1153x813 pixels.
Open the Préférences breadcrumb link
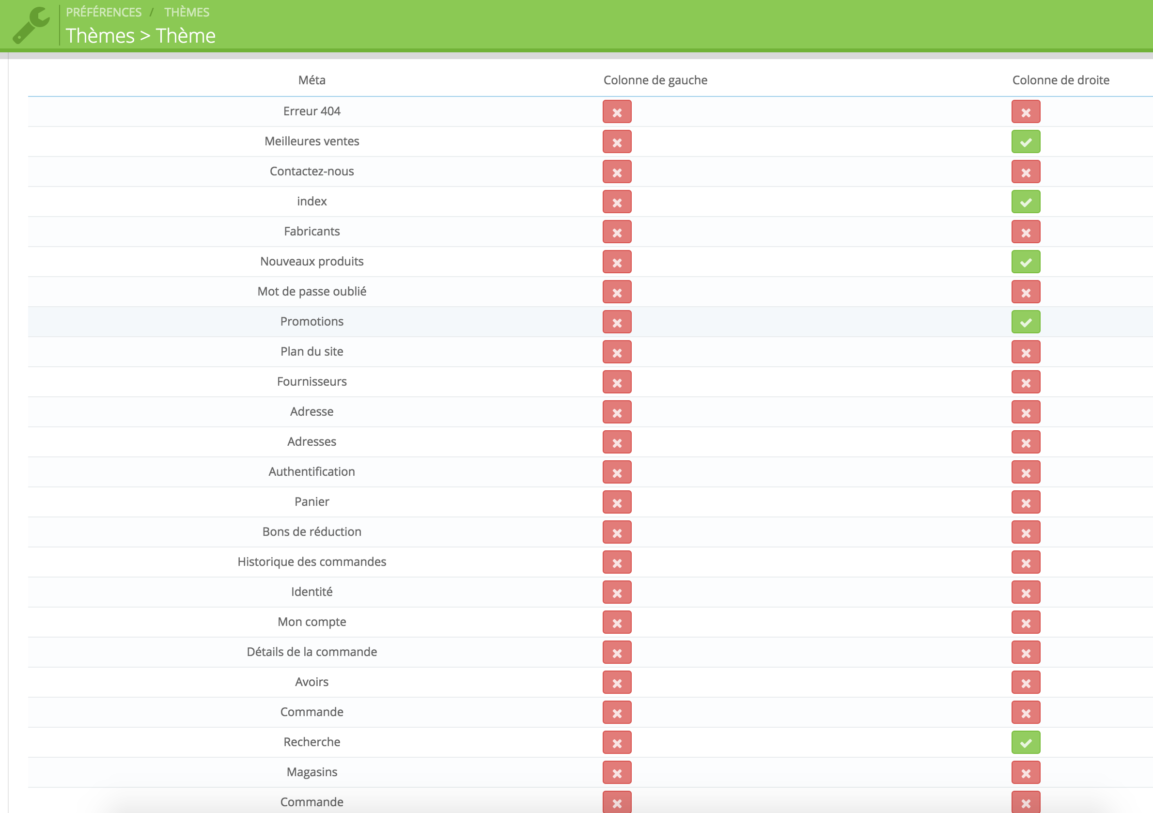104,12
